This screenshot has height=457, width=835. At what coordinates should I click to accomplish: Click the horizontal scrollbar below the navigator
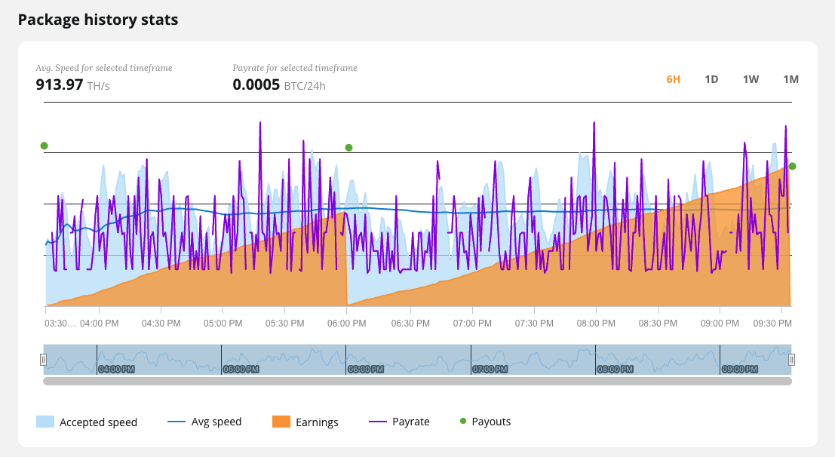click(x=418, y=382)
